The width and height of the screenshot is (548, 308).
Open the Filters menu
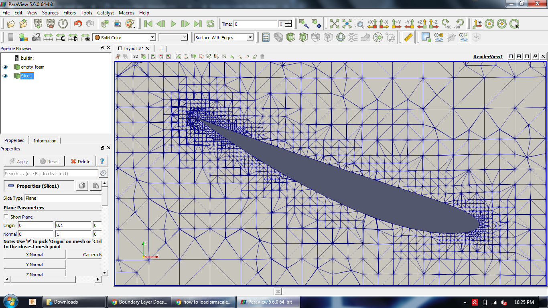click(x=69, y=13)
